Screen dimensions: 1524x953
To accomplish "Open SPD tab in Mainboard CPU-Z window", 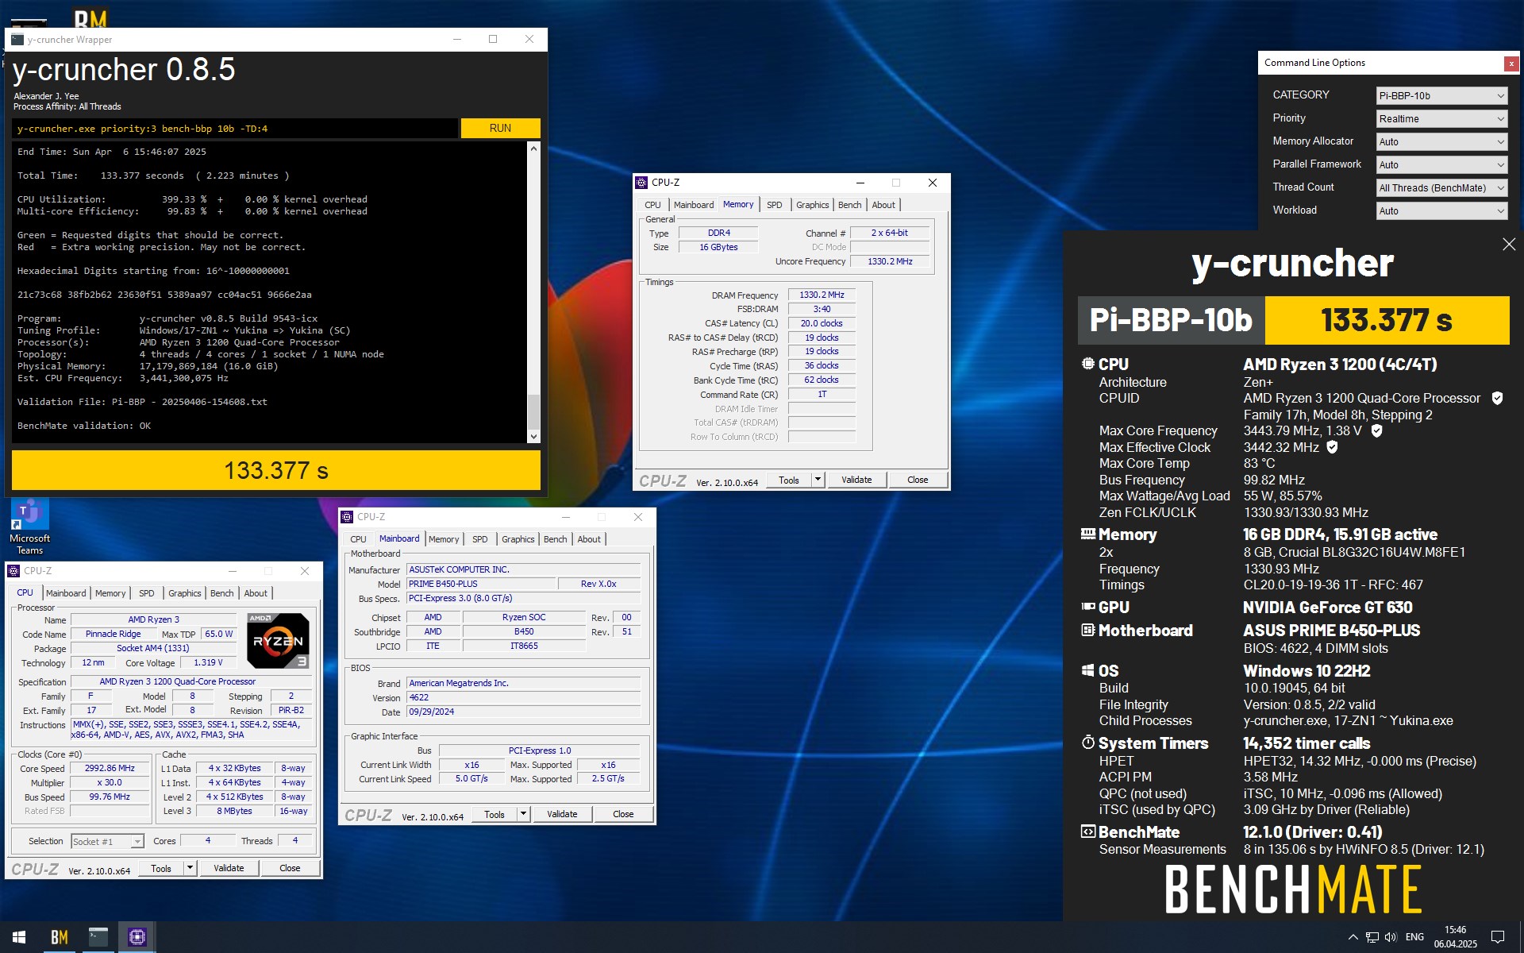I will point(479,539).
